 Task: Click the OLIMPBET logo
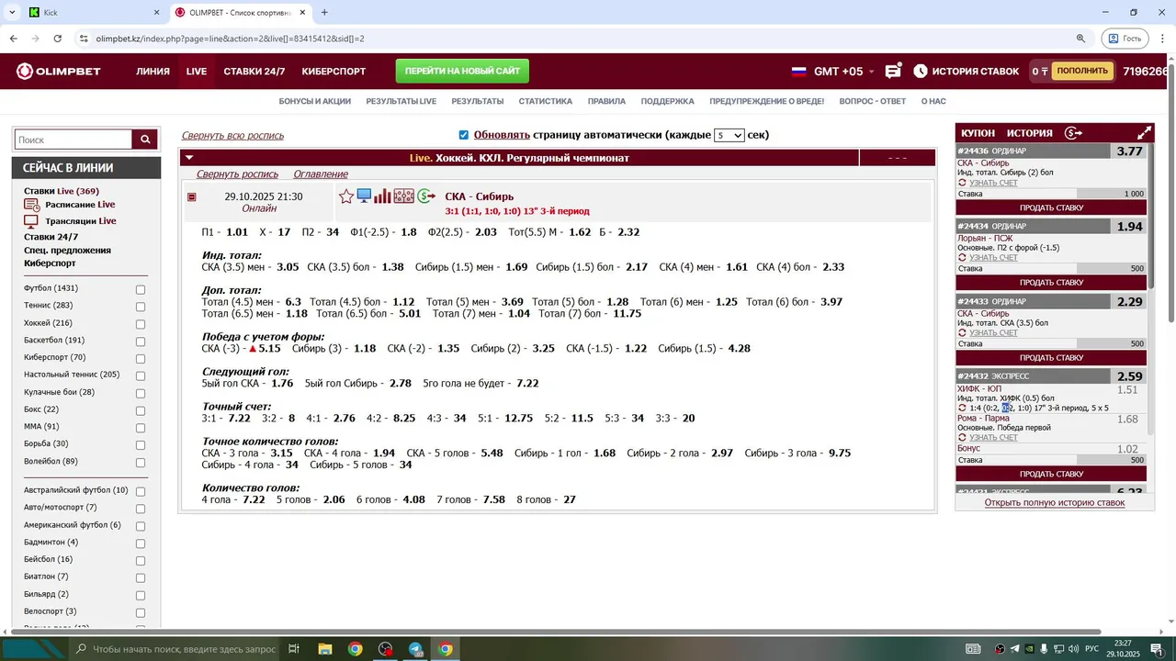[x=59, y=71]
